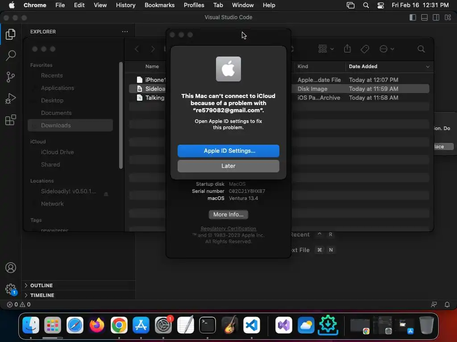Open the Manage gear icon in VS Code
This screenshot has height=342, width=457.
[11, 289]
